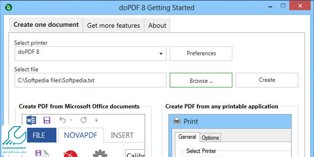Expand the Select printer dropdown
Screen dimensions: 314x157
tap(161, 54)
